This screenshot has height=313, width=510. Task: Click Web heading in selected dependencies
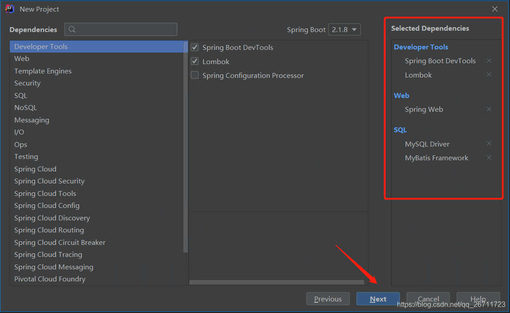pyautogui.click(x=401, y=96)
